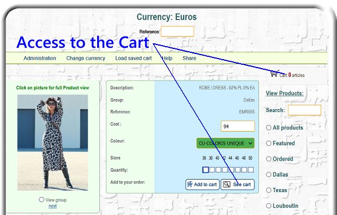Open the Share menu item

coord(189,58)
